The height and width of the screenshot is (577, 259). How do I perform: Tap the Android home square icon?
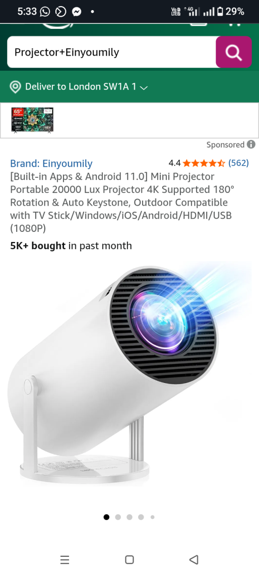click(x=129, y=560)
